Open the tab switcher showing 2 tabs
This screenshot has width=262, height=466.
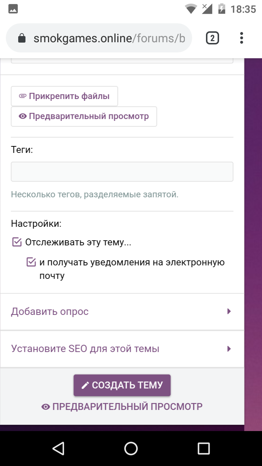(x=213, y=38)
